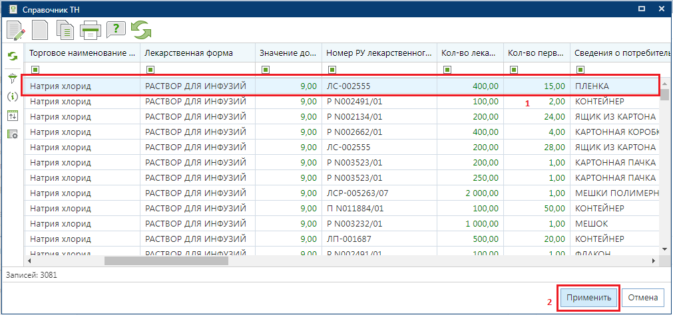Sort by Номер РУ лекарственного column header
673x315 pixels.
379,53
